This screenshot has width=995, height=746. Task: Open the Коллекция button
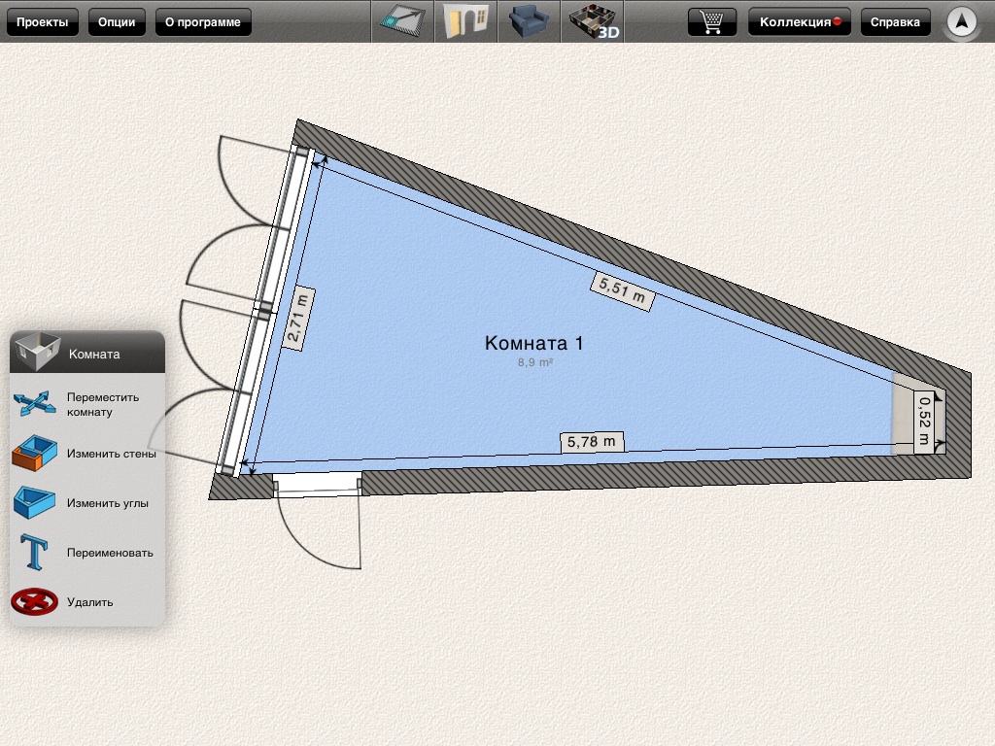point(800,21)
